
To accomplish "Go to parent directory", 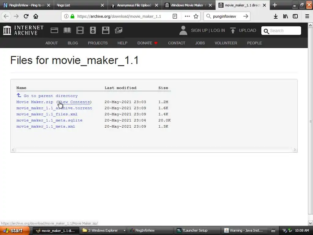I will [x=51, y=96].
